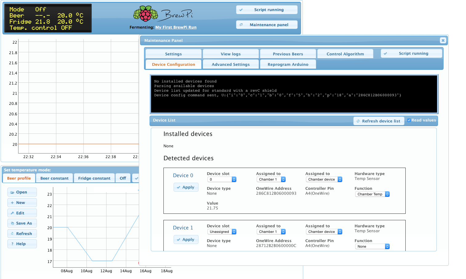Refresh the beer profile

point(22,233)
